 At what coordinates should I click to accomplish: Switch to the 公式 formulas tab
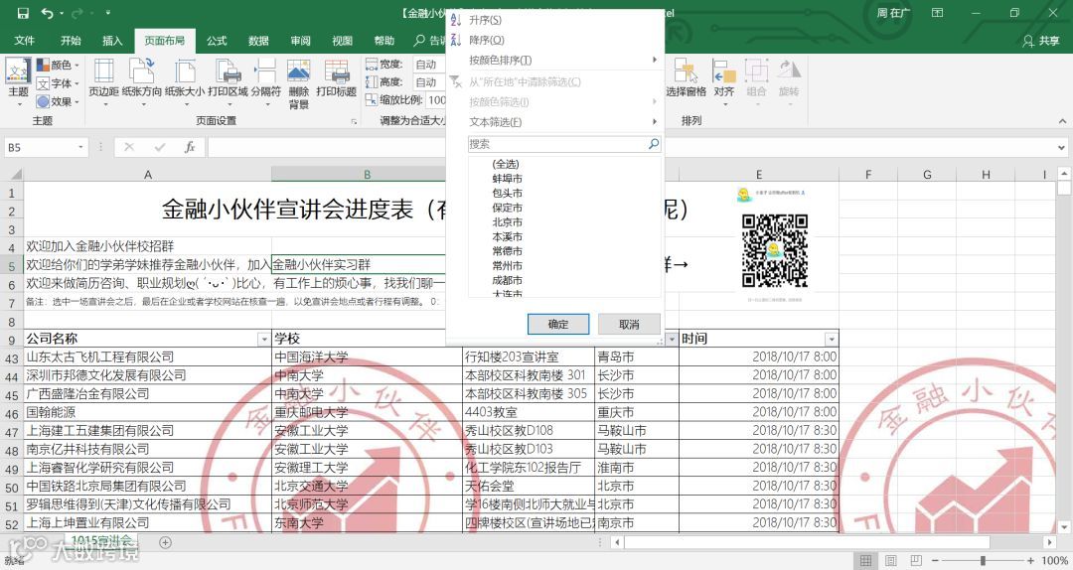tap(217, 41)
